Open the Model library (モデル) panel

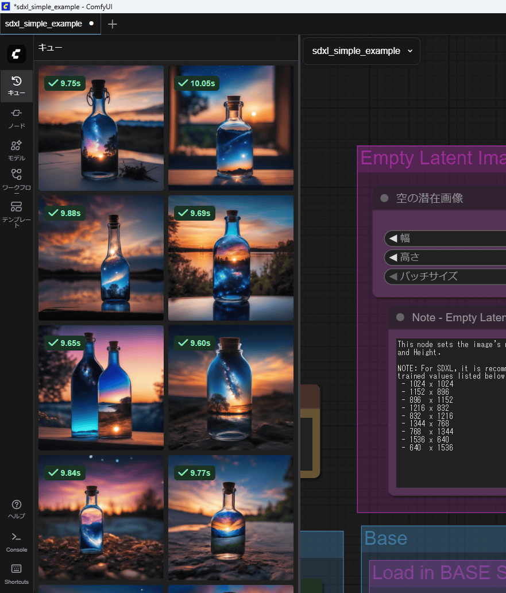(16, 151)
